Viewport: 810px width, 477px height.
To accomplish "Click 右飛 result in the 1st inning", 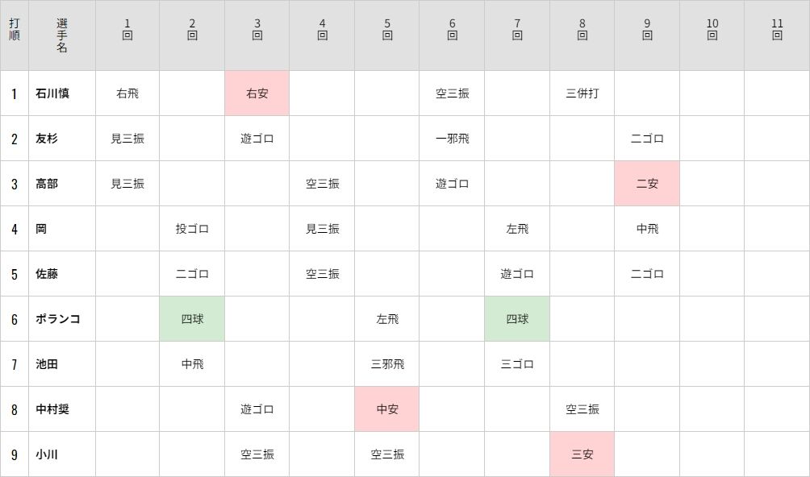I will click(127, 93).
